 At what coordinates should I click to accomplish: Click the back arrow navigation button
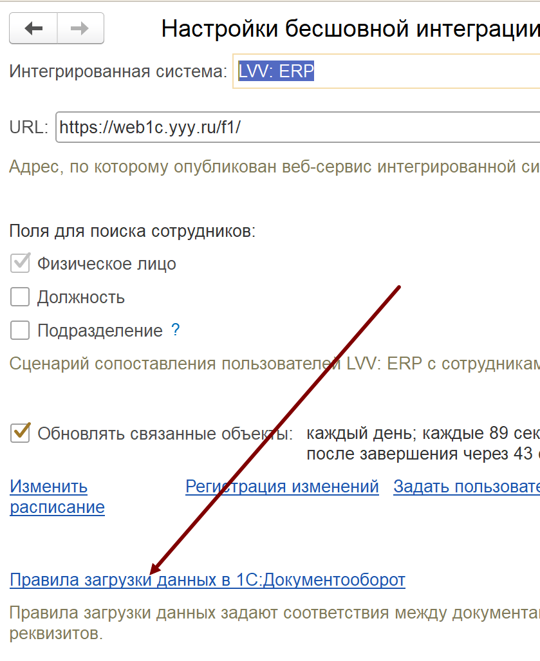tap(33, 28)
